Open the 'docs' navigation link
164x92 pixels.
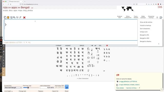pyautogui.click(x=11, y=10)
